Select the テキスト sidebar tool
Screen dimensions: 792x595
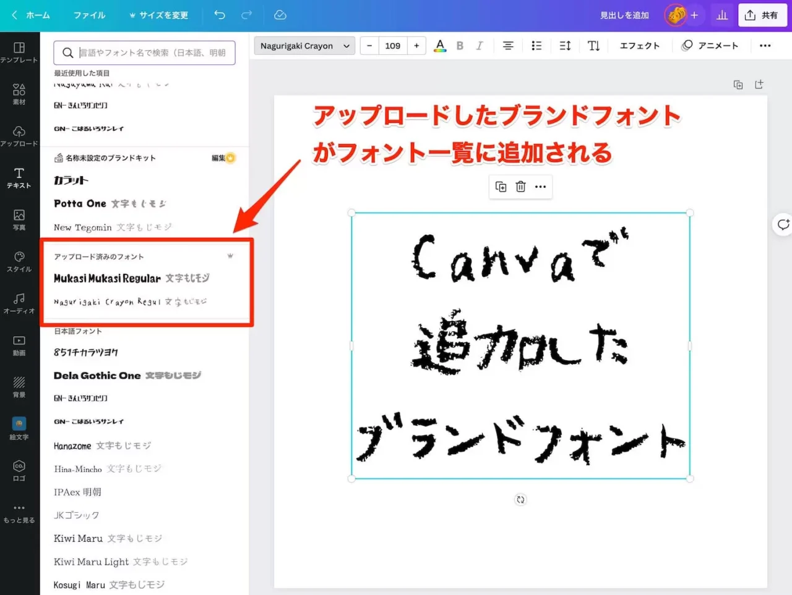pyautogui.click(x=19, y=178)
